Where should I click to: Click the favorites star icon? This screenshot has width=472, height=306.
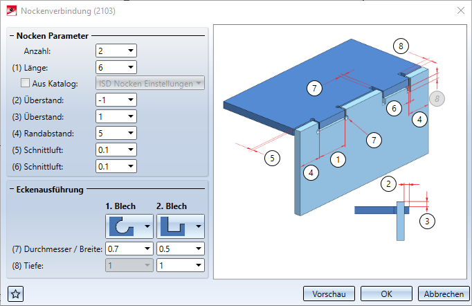[16, 294]
